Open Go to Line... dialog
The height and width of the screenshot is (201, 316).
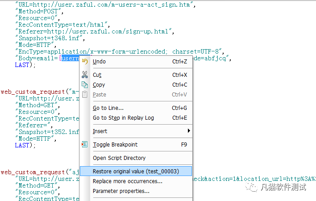[136, 108]
